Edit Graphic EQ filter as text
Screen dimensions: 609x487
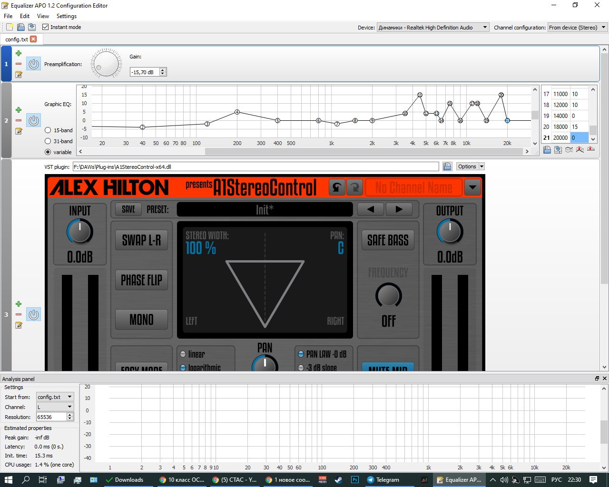[x=19, y=131]
